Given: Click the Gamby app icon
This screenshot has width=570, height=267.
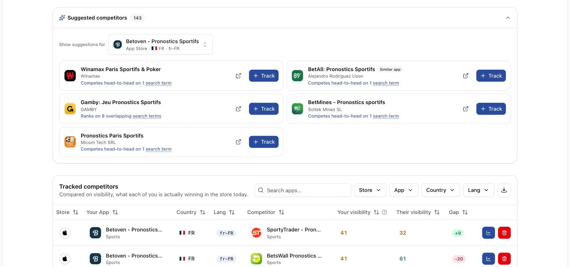Looking at the screenshot, I should (x=70, y=109).
